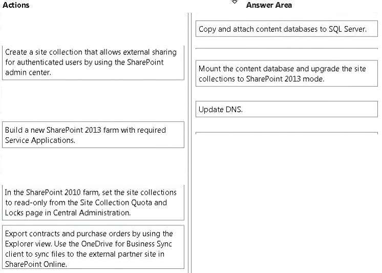Click the vertical divider between panels
This screenshot has width=382, height=273.
pos(190,142)
